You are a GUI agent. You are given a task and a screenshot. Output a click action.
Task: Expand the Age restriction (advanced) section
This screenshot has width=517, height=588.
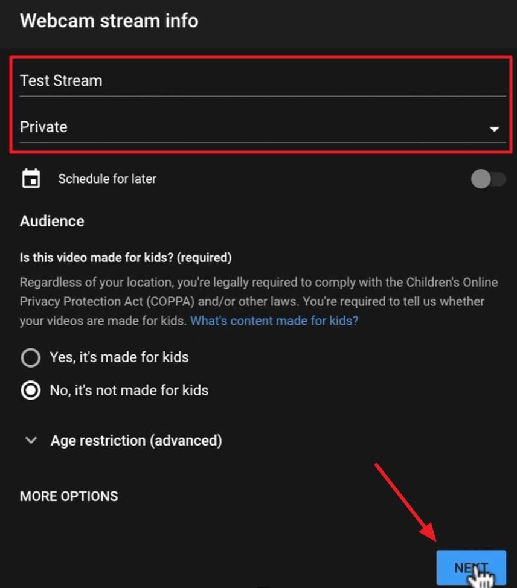(x=135, y=441)
